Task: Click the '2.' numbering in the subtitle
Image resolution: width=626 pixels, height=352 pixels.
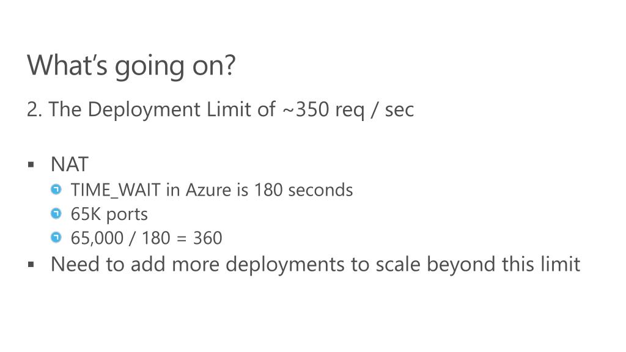Action: (34, 109)
